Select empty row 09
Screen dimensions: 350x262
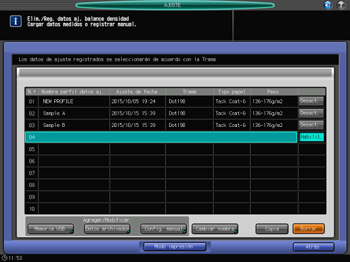[175, 197]
